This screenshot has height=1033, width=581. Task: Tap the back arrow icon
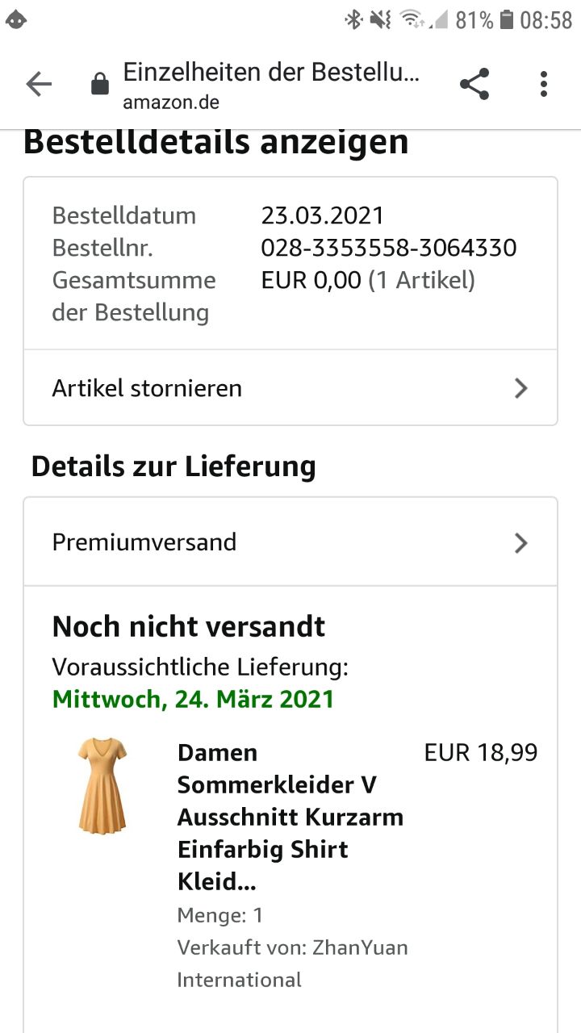pyautogui.click(x=39, y=84)
